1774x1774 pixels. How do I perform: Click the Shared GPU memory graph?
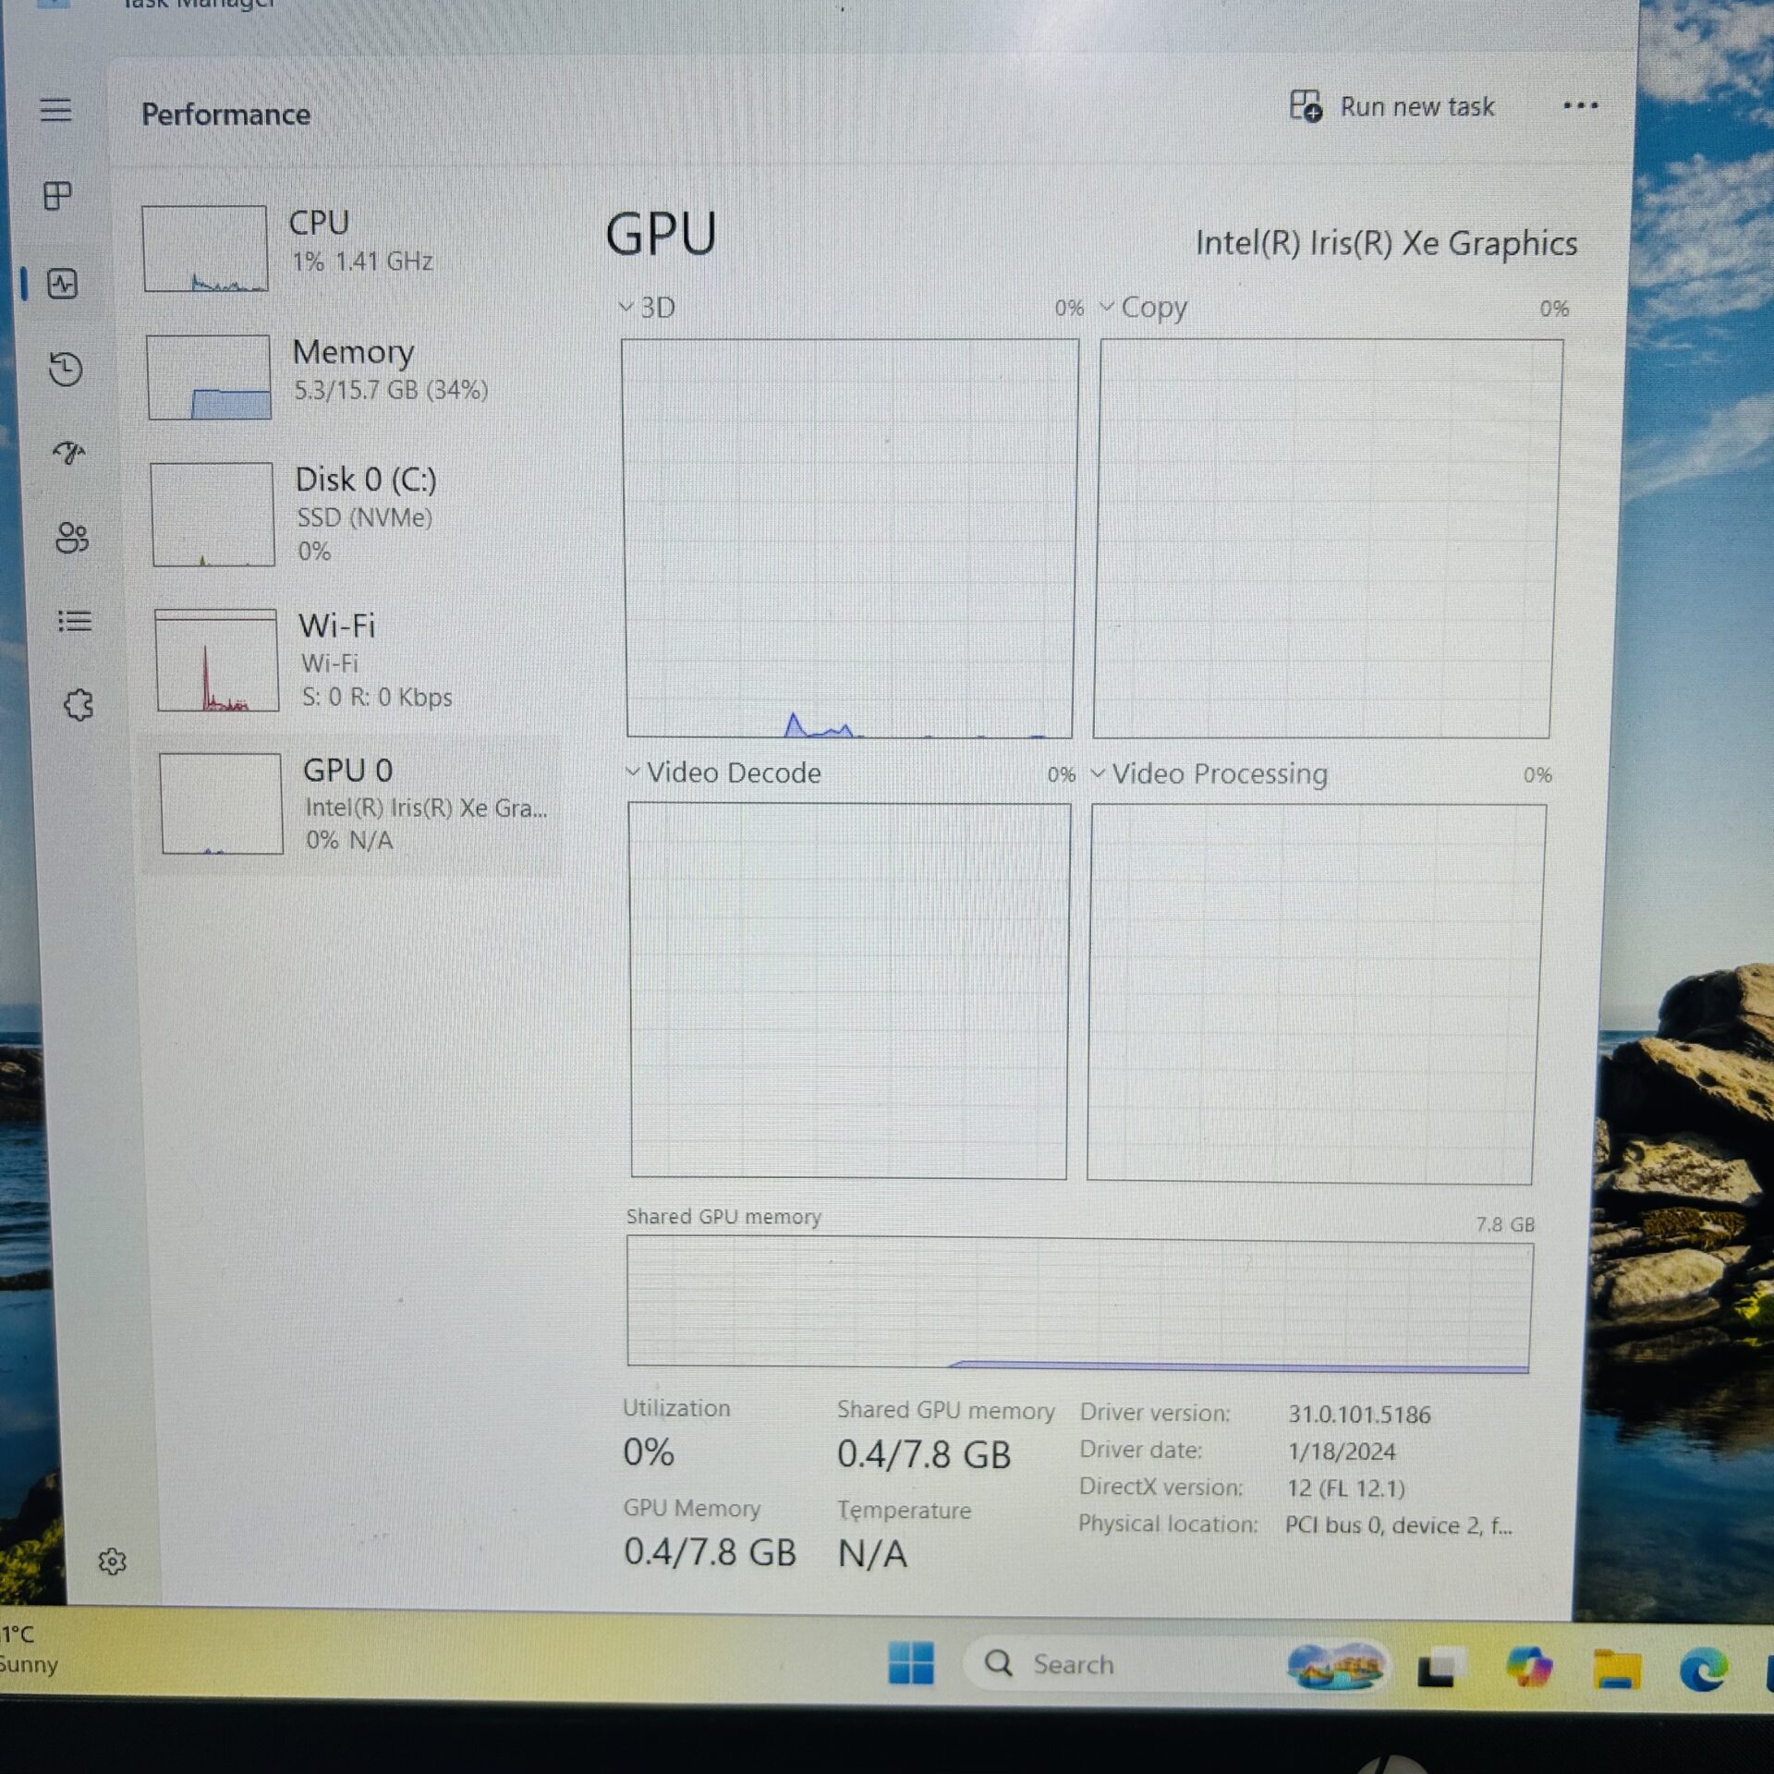(1079, 1305)
